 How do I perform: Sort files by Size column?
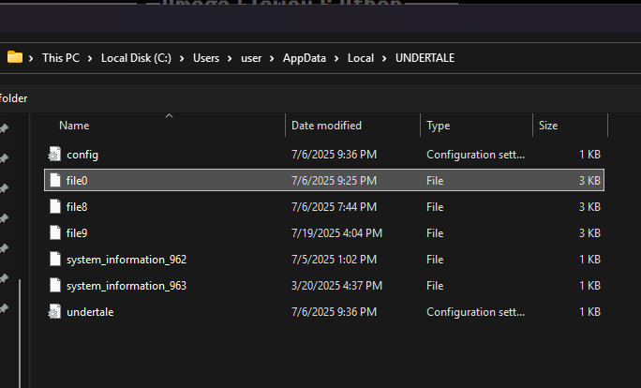click(548, 126)
